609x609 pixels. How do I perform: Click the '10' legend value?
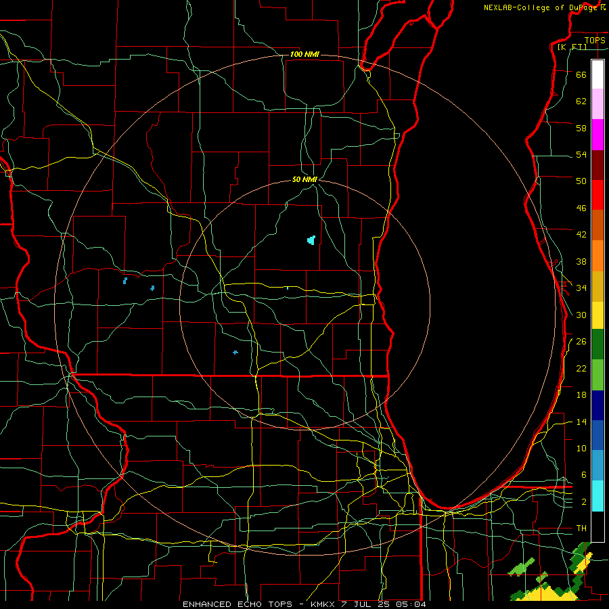tap(581, 449)
